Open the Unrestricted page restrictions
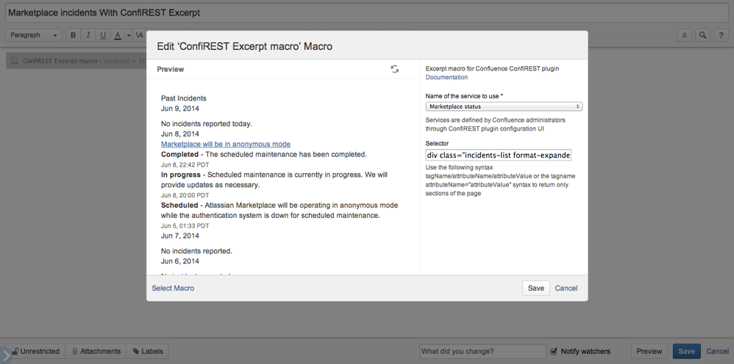The image size is (734, 364). (x=35, y=352)
